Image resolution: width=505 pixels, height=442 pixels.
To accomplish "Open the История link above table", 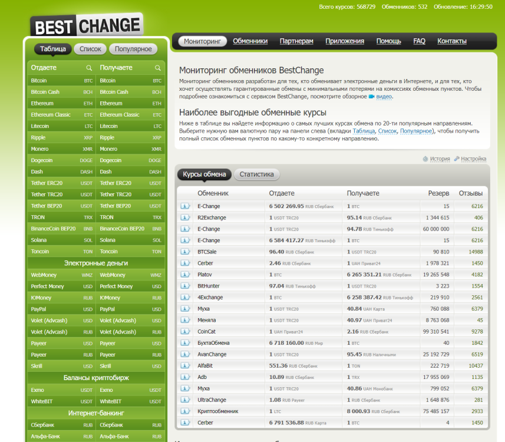I will point(440,159).
